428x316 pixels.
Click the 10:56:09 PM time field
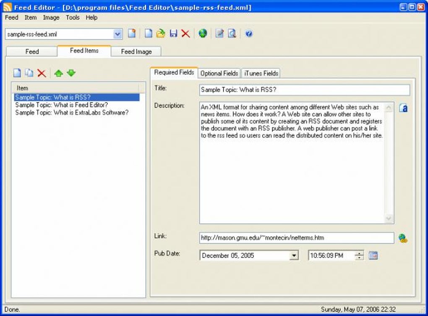[x=331, y=255]
